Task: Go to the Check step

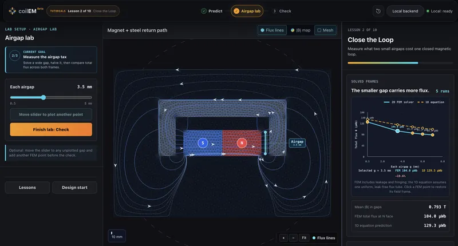Action: tap(282, 11)
